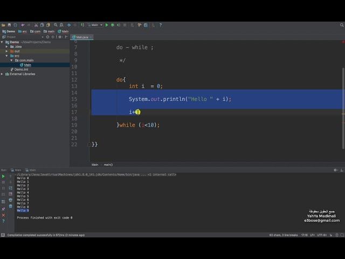The width and height of the screenshot is (345, 259).
Task: Click the Open folder toolbar icon
Action: pos(3,25)
